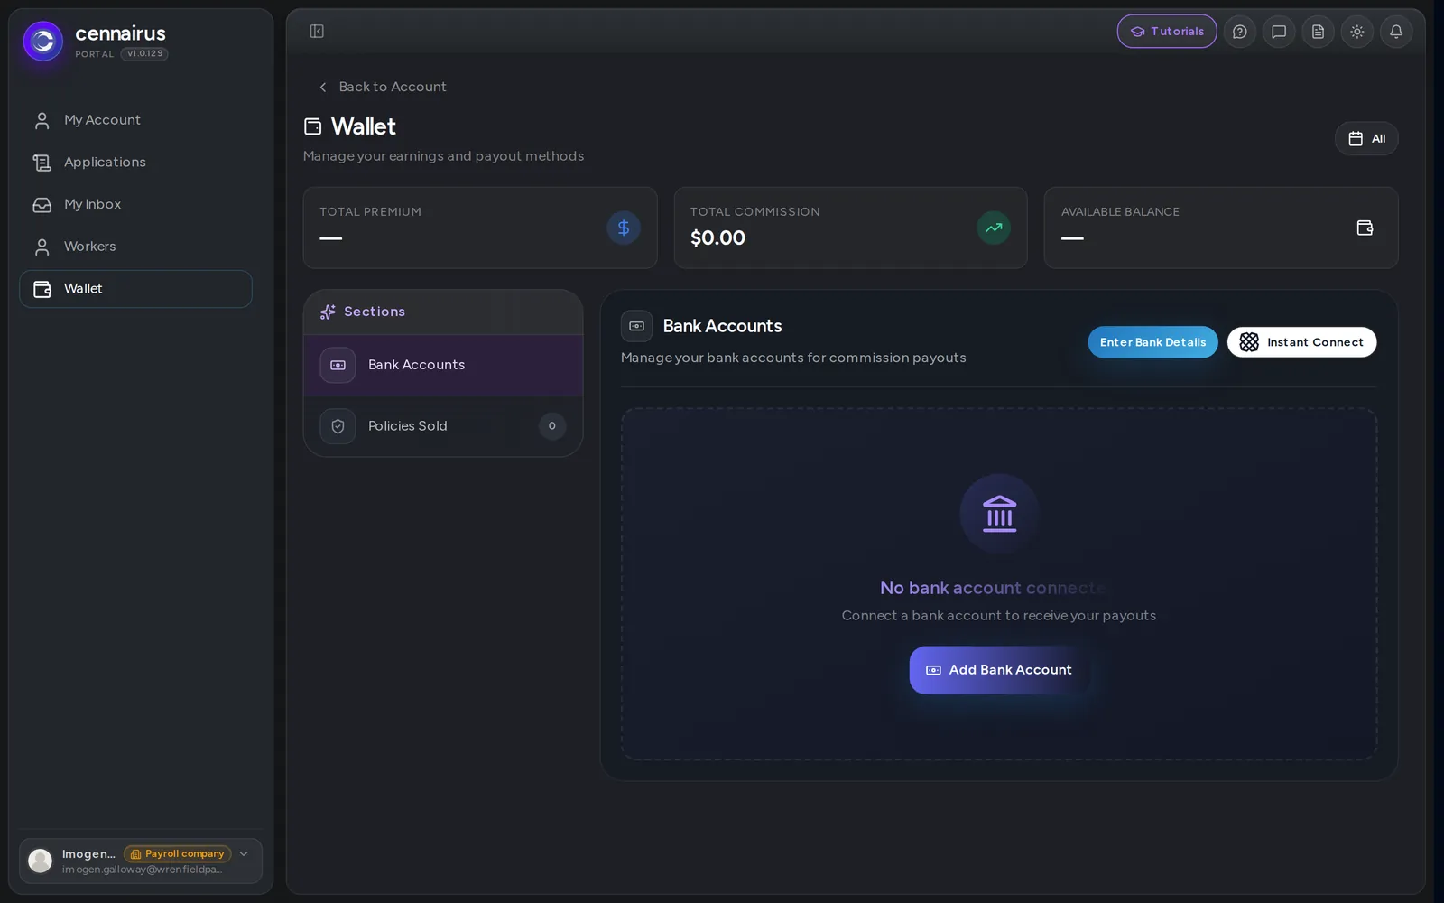
Task: Open the All date filter dropdown
Action: point(1366,138)
